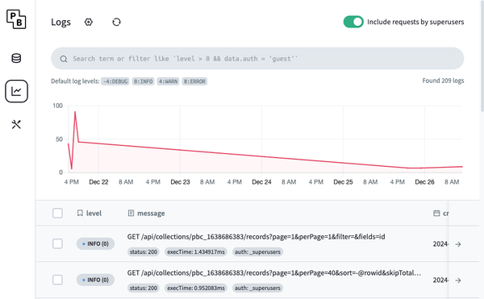The height and width of the screenshot is (299, 484).
Task: Click the -4:DEBUG log level tag
Action: click(x=115, y=81)
